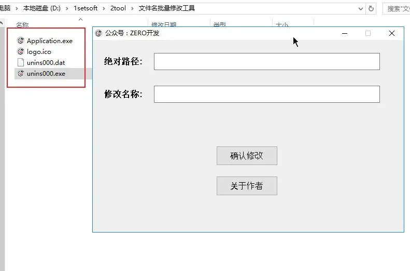The width and height of the screenshot is (410, 271).
Task: Select the logo.ico file name
Action: pos(39,52)
